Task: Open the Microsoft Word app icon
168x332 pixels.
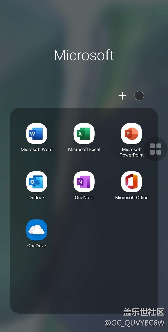Action: 36,134
